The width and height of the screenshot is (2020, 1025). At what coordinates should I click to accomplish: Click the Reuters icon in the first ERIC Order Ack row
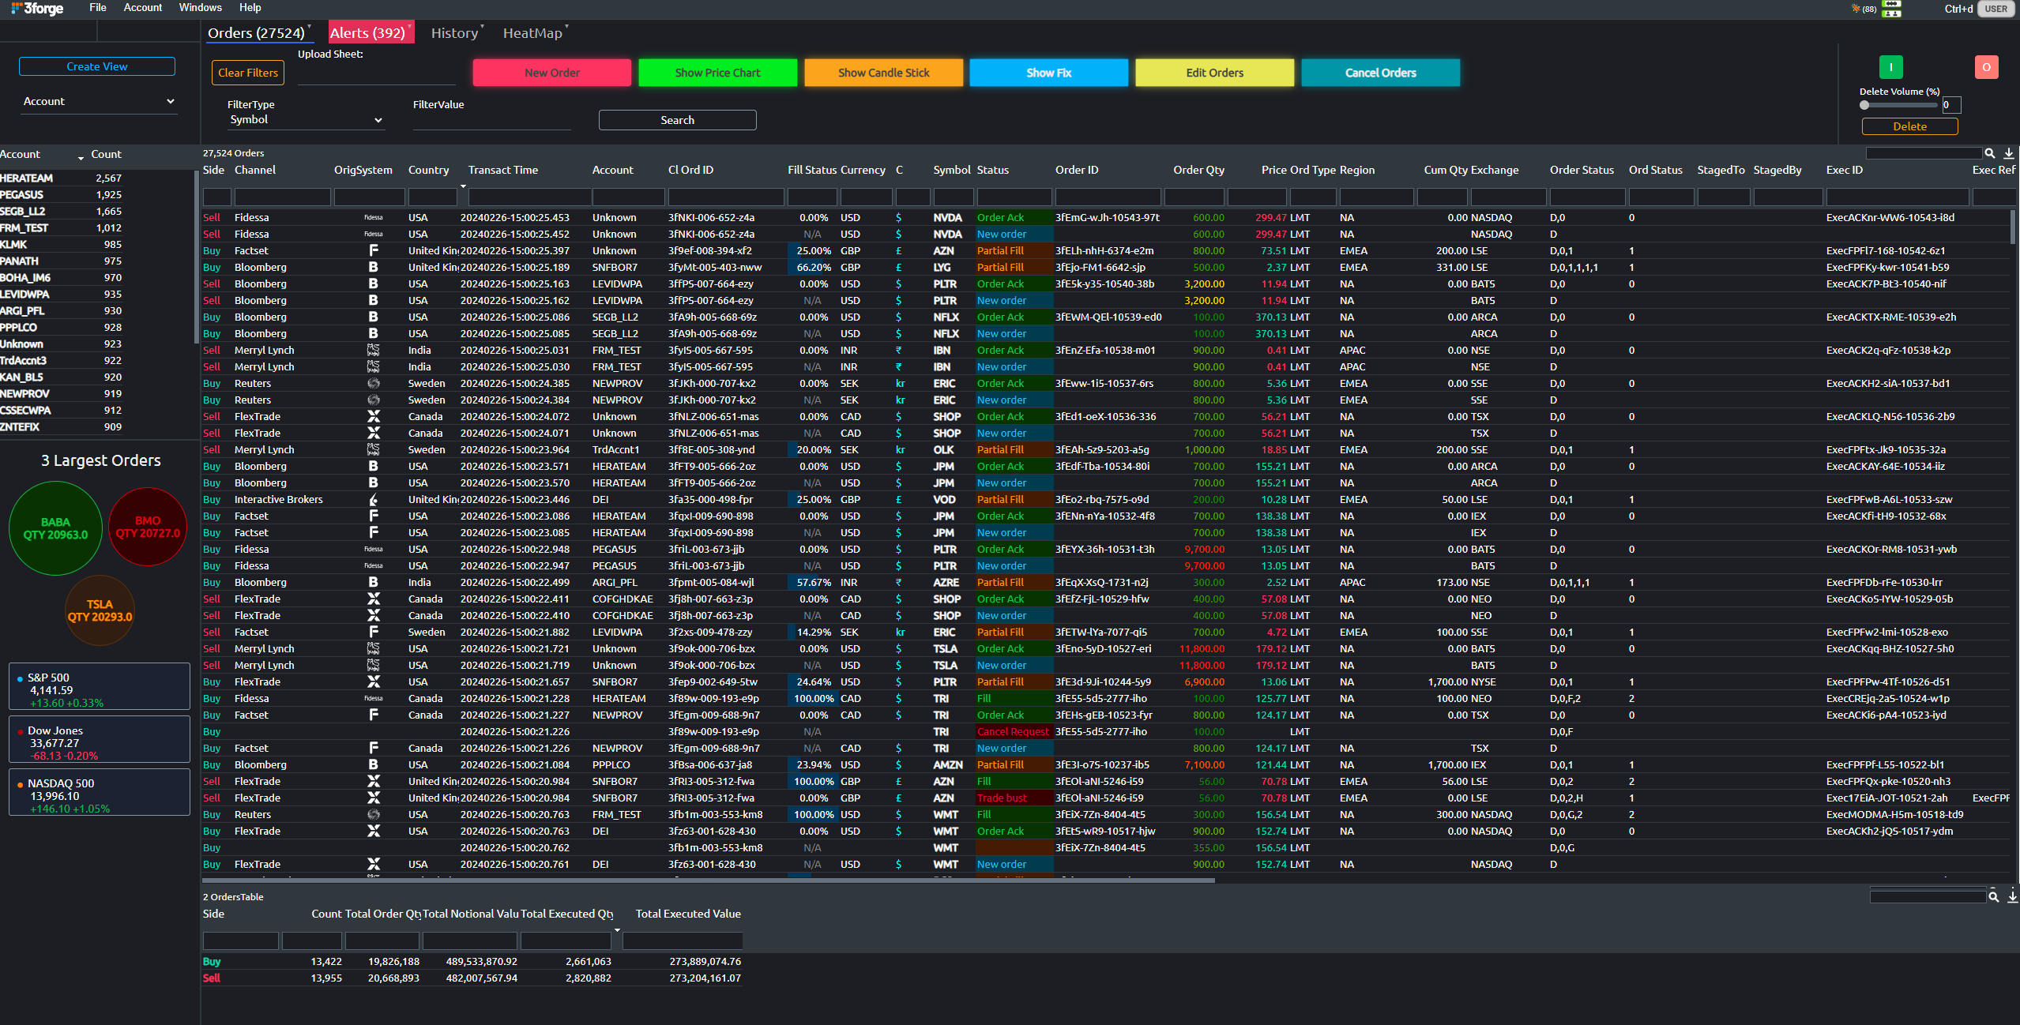[374, 383]
